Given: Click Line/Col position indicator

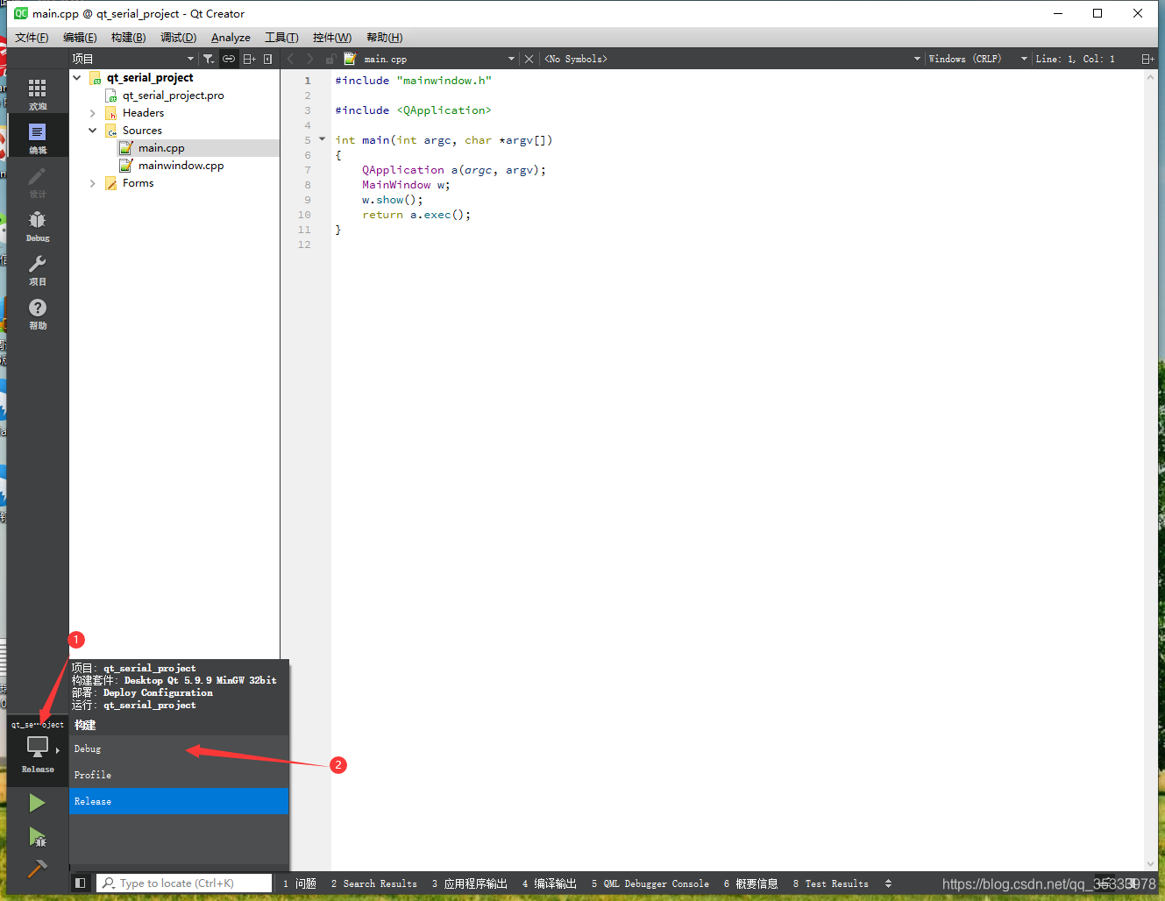Looking at the screenshot, I should (x=1075, y=59).
